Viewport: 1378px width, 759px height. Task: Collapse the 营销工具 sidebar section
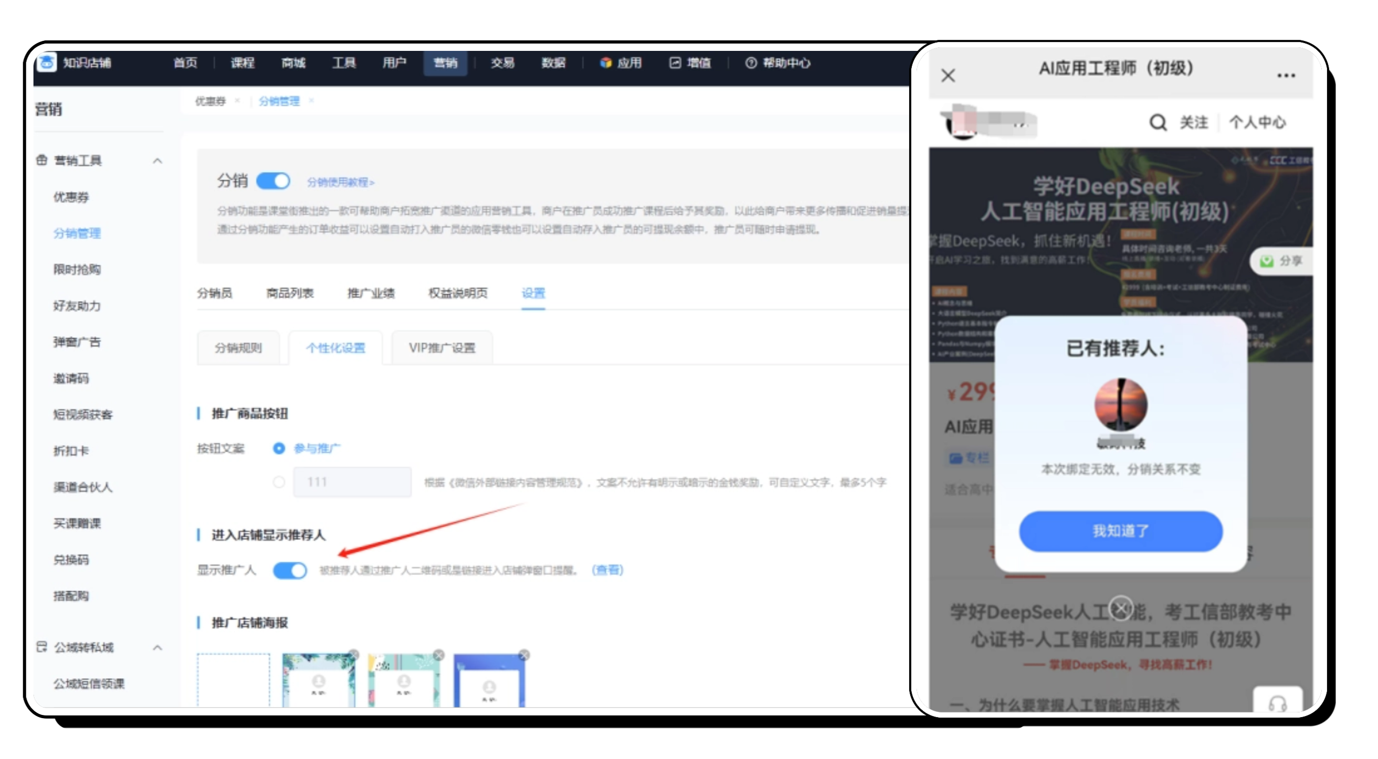tap(157, 161)
